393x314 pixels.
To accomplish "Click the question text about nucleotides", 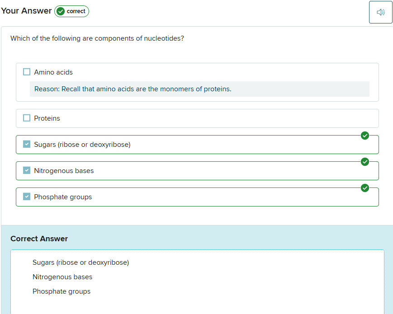I will 97,38.
